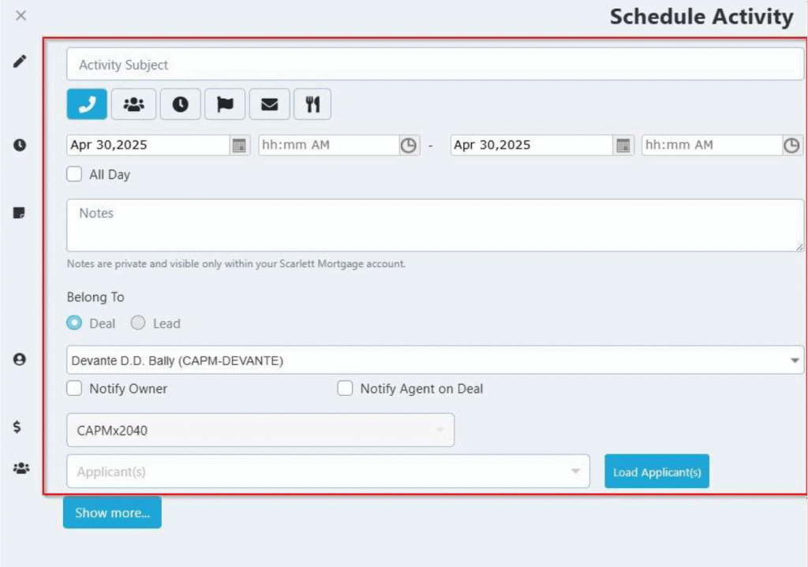Click the Load Applicant(s) button

tap(656, 472)
